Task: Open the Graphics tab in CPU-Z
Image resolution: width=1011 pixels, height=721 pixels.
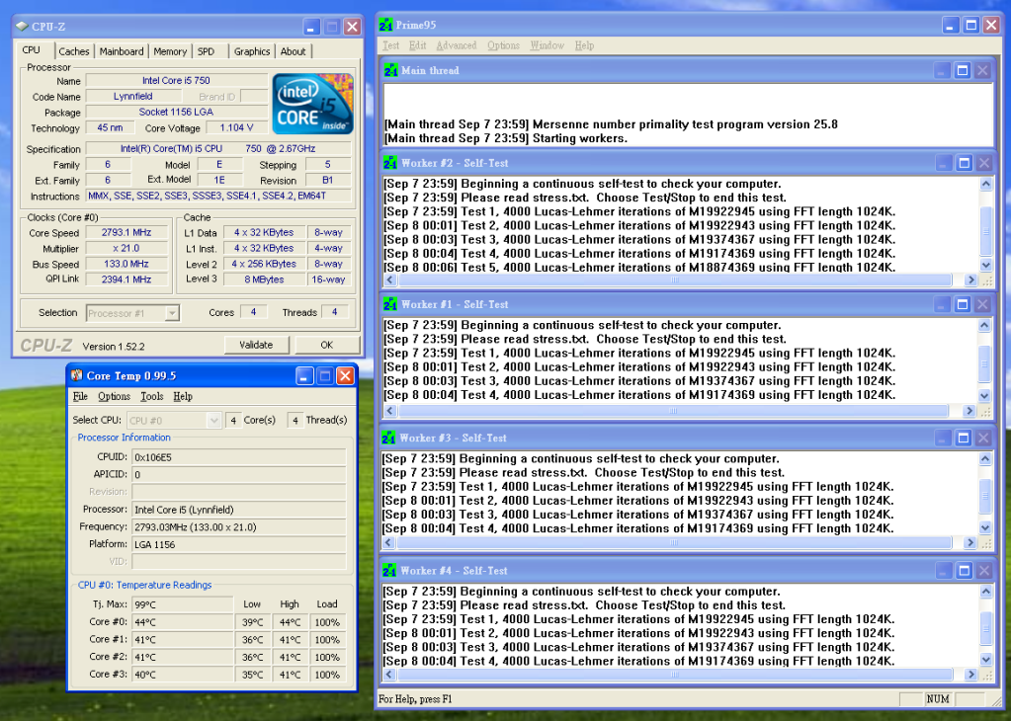Action: coord(251,51)
